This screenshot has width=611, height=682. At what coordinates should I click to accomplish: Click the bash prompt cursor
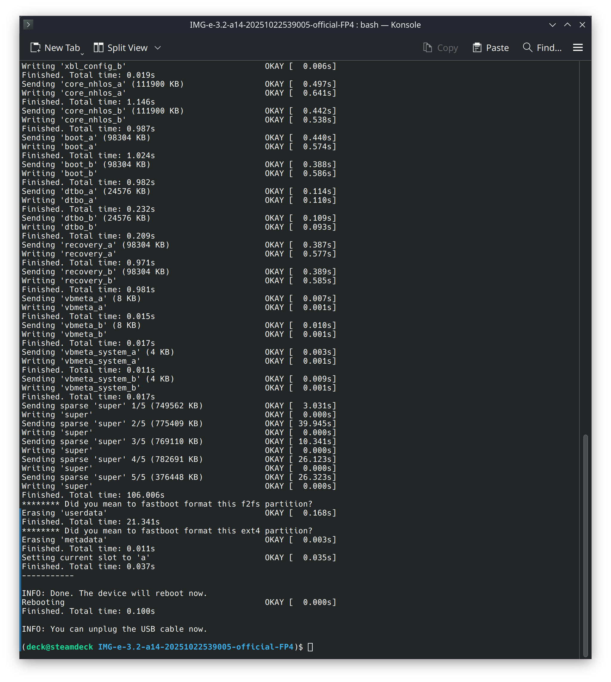310,647
